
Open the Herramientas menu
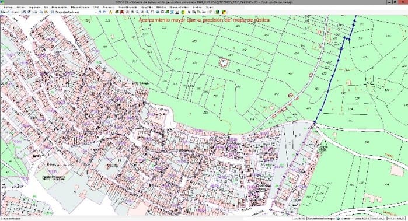tap(60, 7)
